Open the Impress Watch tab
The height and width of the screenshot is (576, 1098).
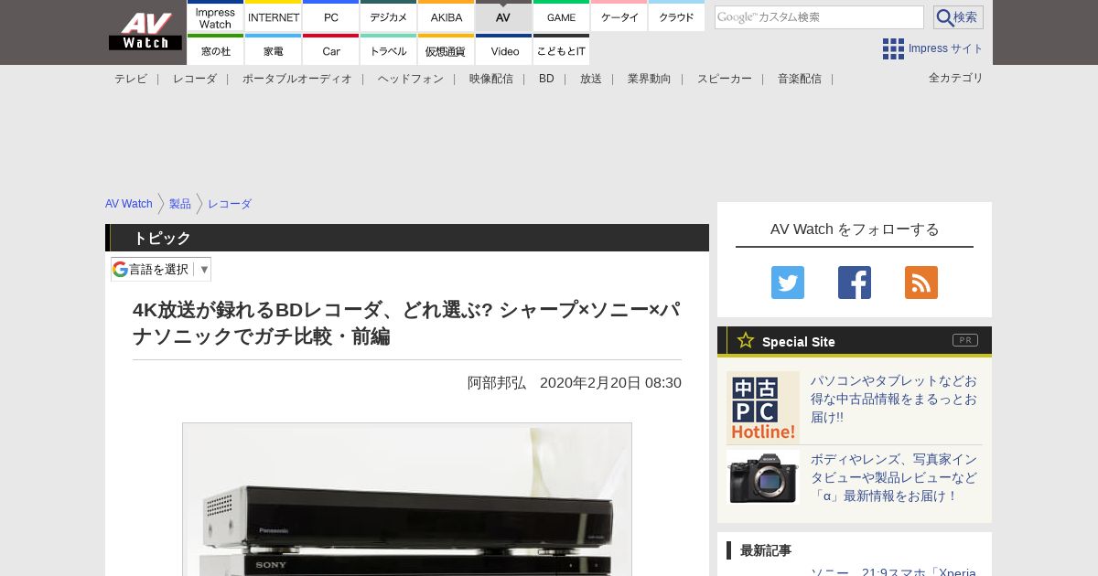coord(215,16)
